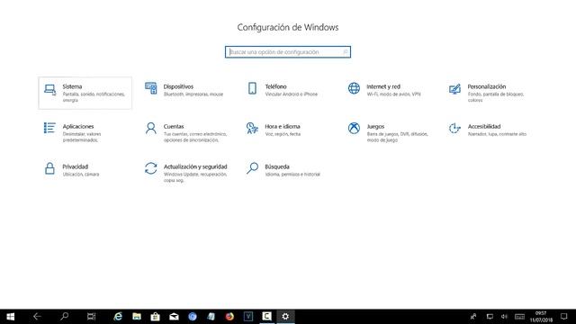Launch Firefox from the taskbar
Viewport: 576px width, 324px height.
click(x=229, y=316)
